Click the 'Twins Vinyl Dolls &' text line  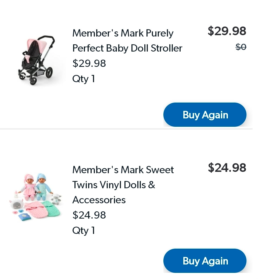(114, 185)
